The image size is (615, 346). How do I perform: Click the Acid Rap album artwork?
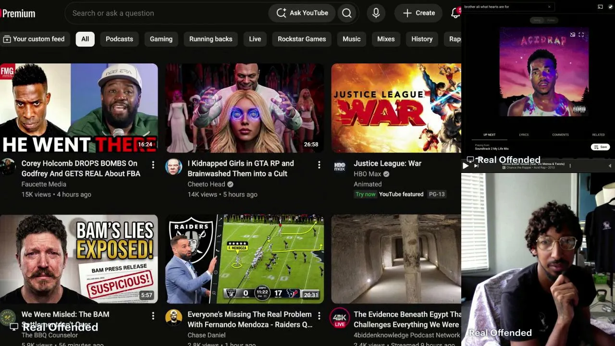[544, 72]
